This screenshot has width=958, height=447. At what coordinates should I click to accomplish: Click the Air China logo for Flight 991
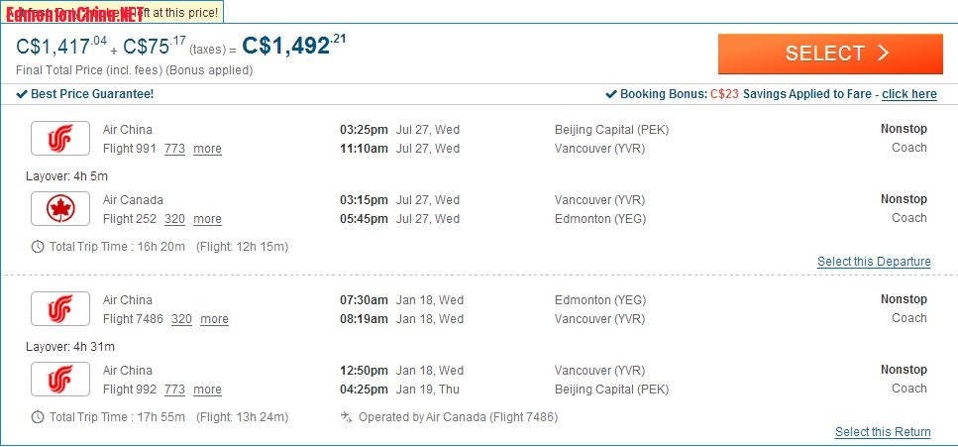[x=60, y=138]
